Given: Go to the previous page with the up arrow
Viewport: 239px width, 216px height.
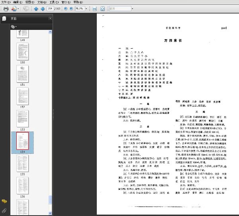Looking at the screenshot, I should pos(36,8).
